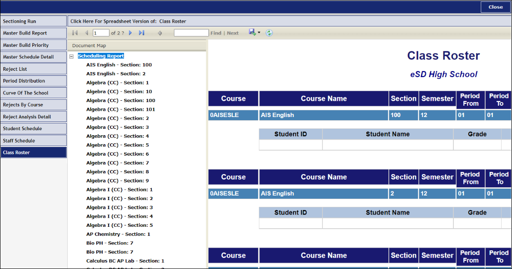The width and height of the screenshot is (512, 269).
Task: Select the Class Roster menu item
Action: point(34,152)
